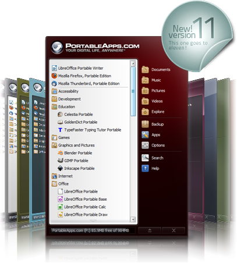
Task: Click the X close button of the menu
Action: click(174, 230)
